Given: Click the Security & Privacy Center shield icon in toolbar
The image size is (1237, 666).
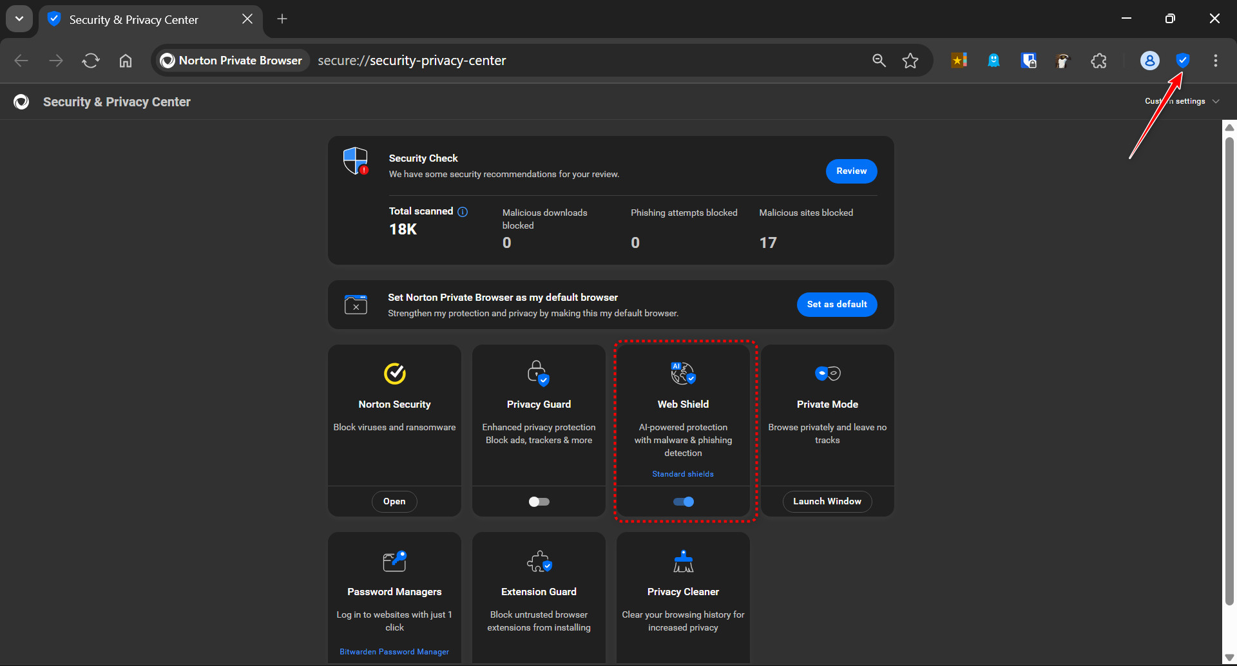Looking at the screenshot, I should 1182,61.
